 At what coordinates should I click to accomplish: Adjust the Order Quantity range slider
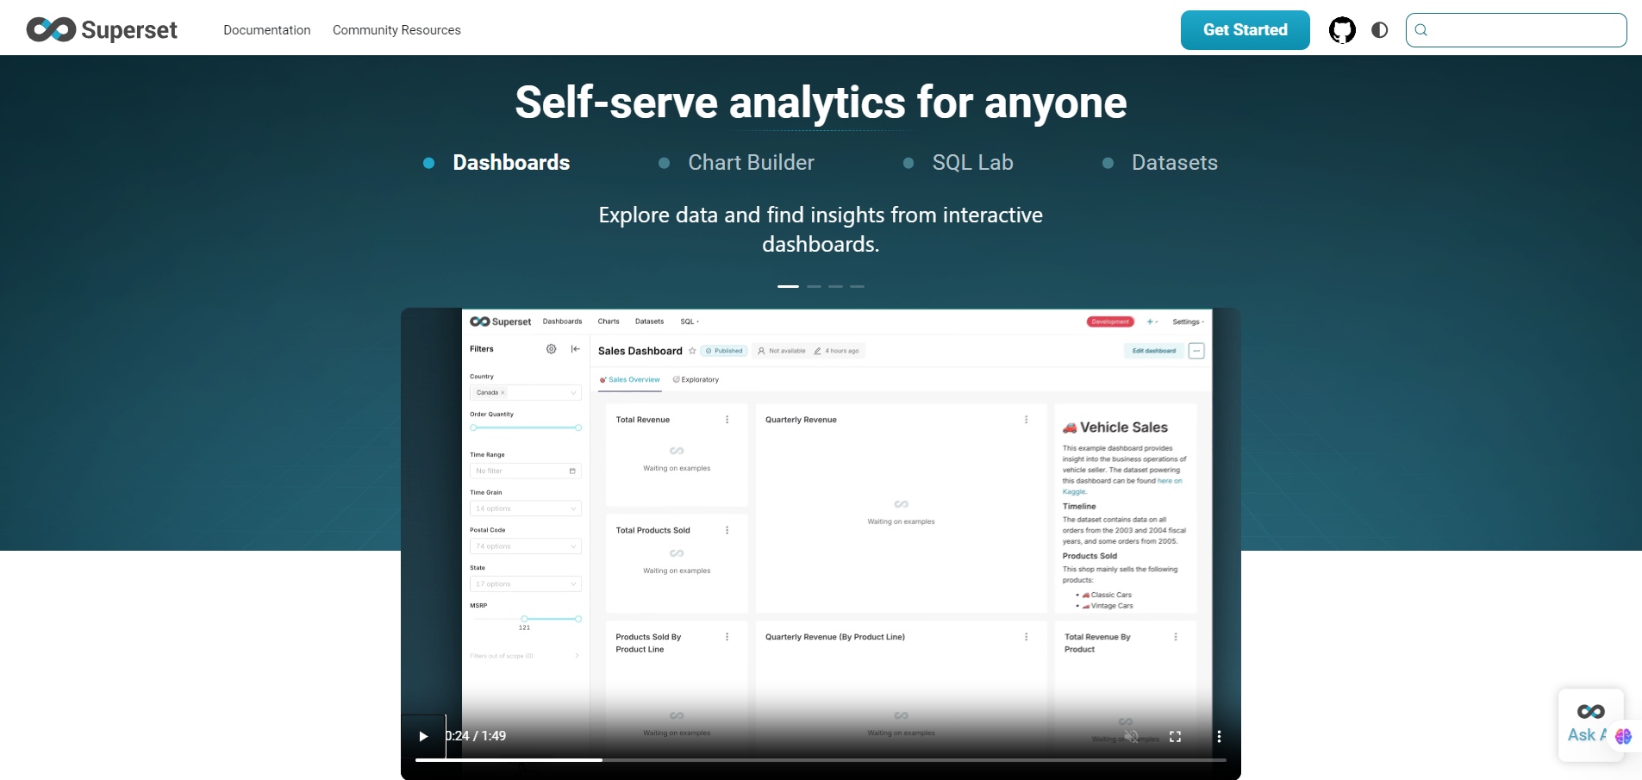(526, 427)
